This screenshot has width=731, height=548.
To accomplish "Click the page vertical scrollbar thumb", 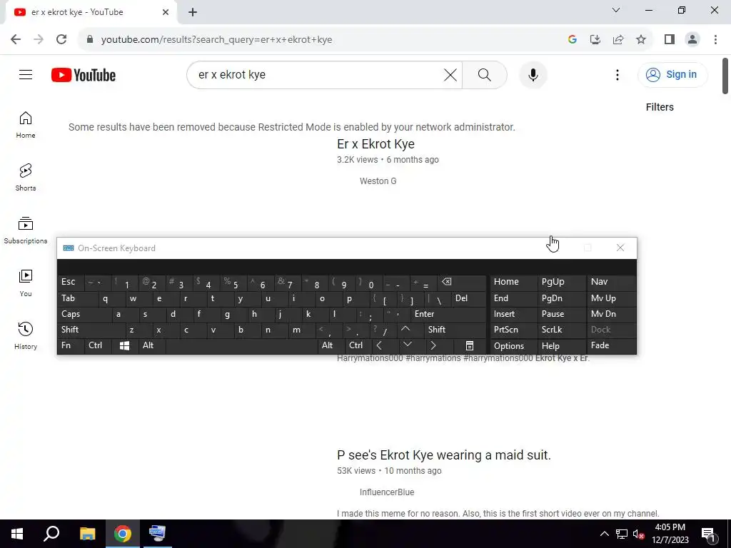I will coord(725,76).
